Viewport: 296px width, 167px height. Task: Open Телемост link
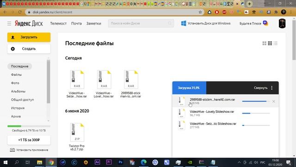(58, 24)
